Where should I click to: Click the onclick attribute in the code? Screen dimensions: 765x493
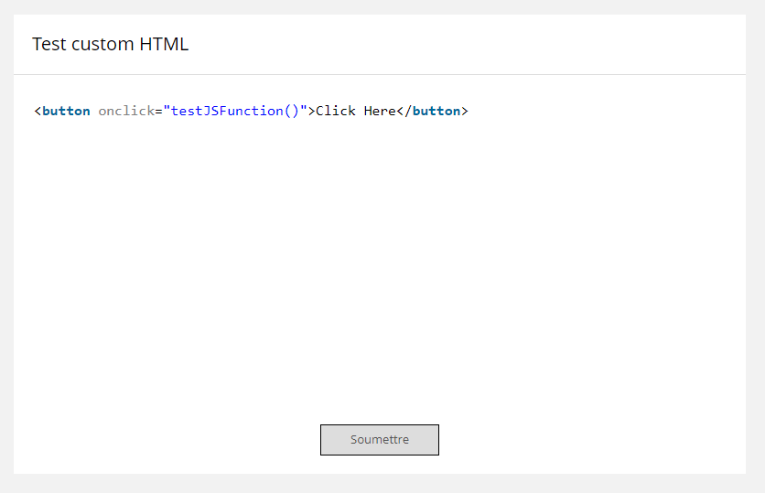125,111
